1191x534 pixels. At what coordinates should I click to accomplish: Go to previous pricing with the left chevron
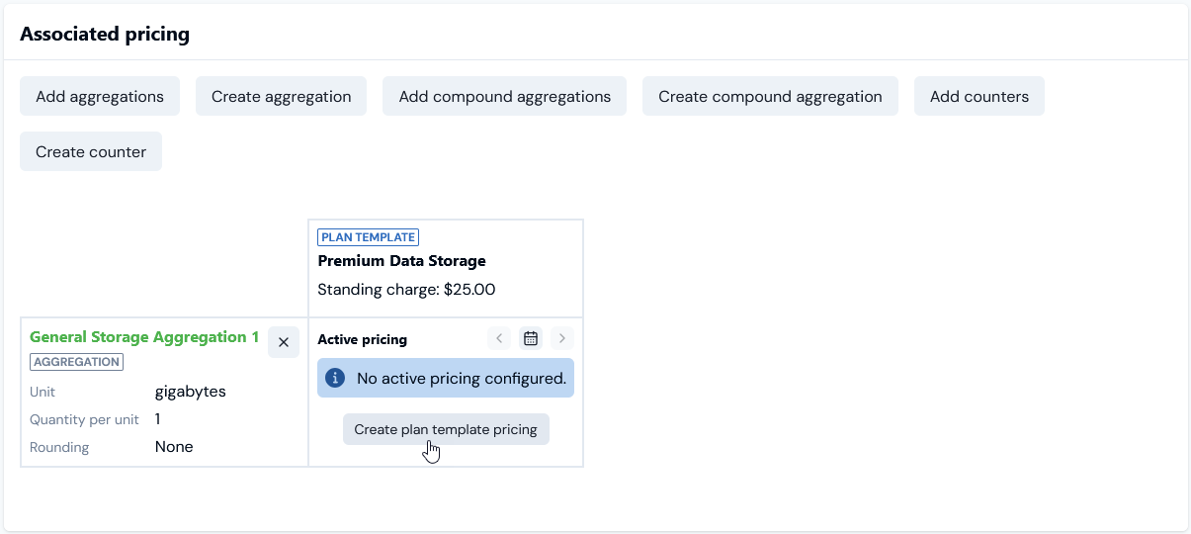point(500,339)
